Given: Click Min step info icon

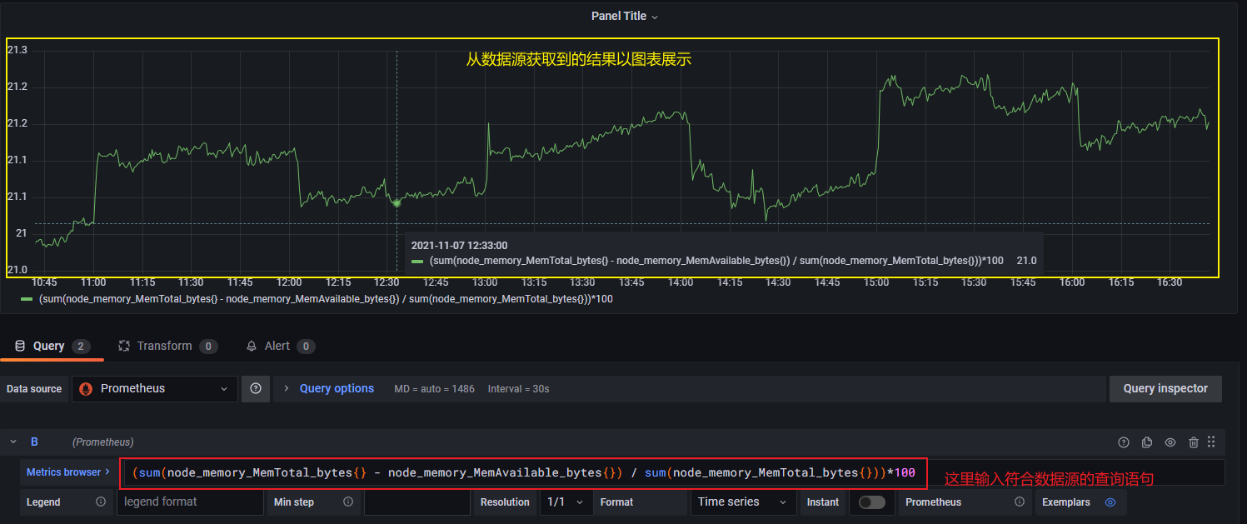Looking at the screenshot, I should point(348,502).
